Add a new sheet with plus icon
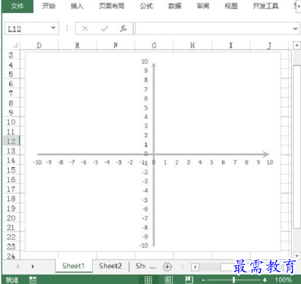The image size is (301, 284). [x=167, y=267]
